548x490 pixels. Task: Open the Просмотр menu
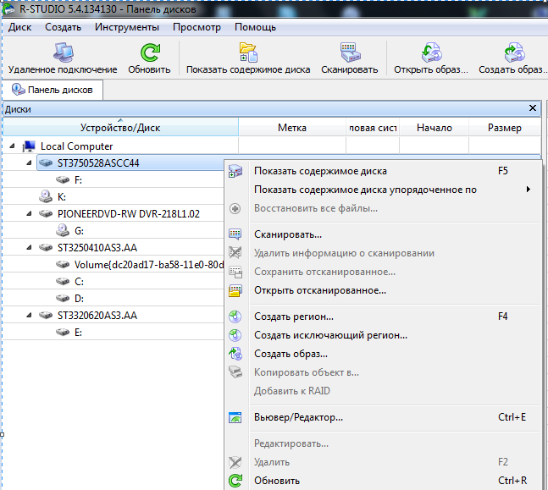(x=197, y=27)
